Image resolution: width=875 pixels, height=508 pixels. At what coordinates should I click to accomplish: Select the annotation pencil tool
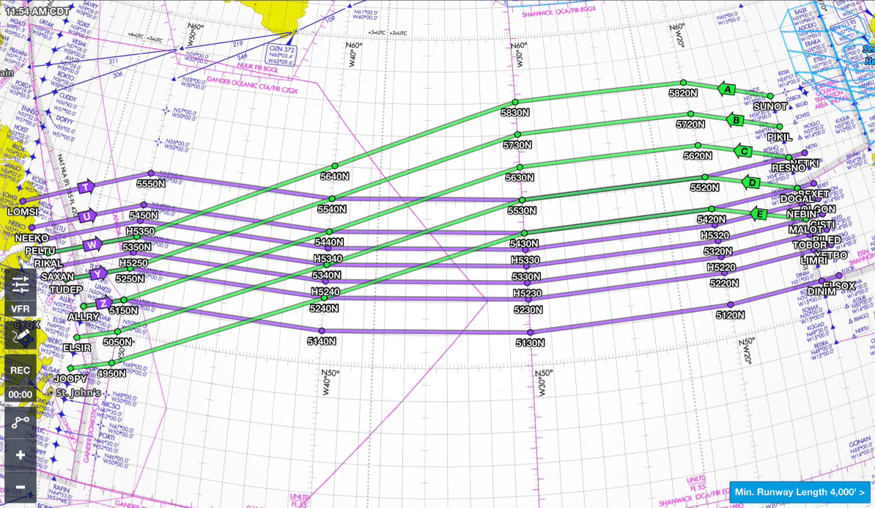pos(21,336)
